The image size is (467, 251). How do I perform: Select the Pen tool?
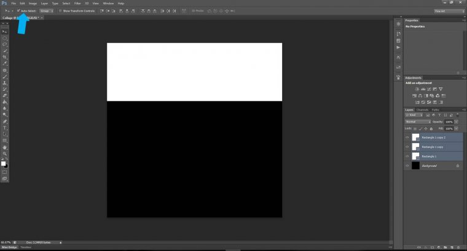[4, 122]
